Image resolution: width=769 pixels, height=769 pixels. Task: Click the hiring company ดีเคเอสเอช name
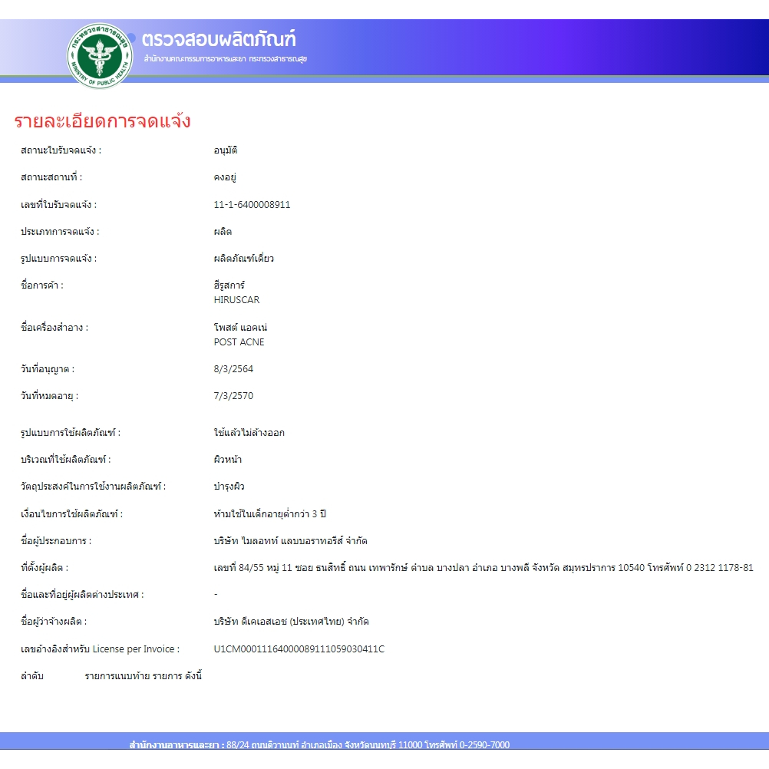[291, 622]
